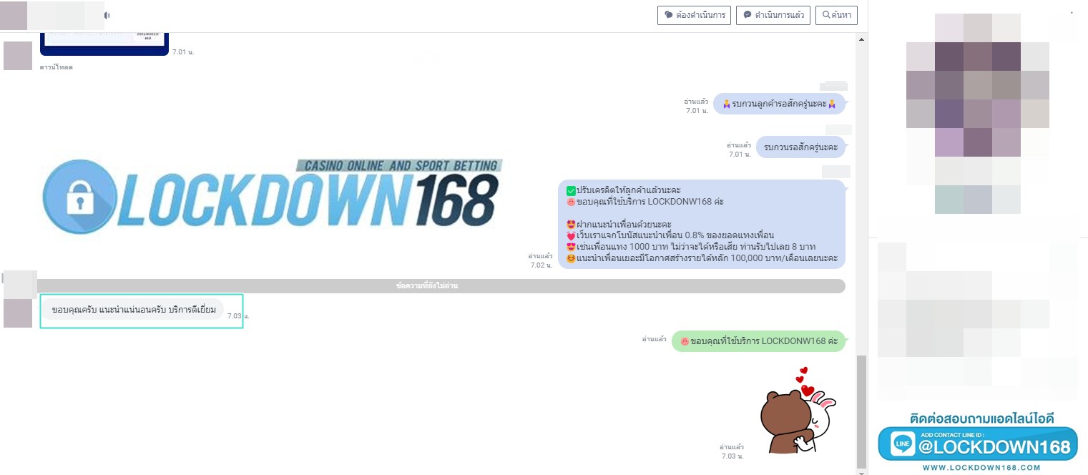Click avatar beside the ขอบคุณครับ customer message

[18, 313]
